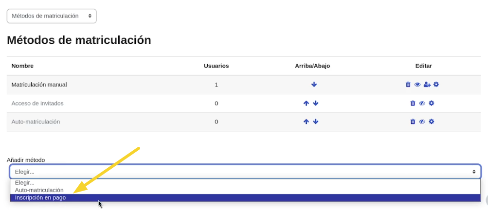Image resolution: width=488 pixels, height=212 pixels.
Task: Open settings gear for Matriculación manual
Action: click(x=436, y=85)
